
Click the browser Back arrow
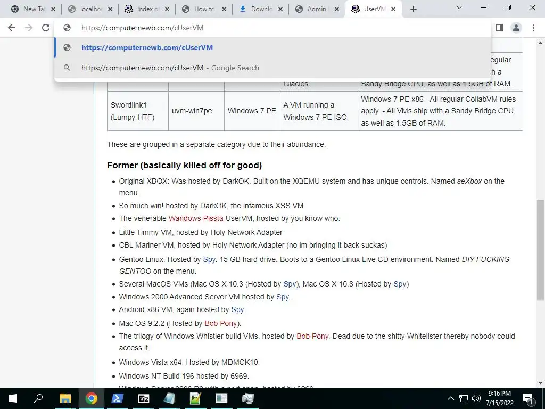[x=12, y=28]
